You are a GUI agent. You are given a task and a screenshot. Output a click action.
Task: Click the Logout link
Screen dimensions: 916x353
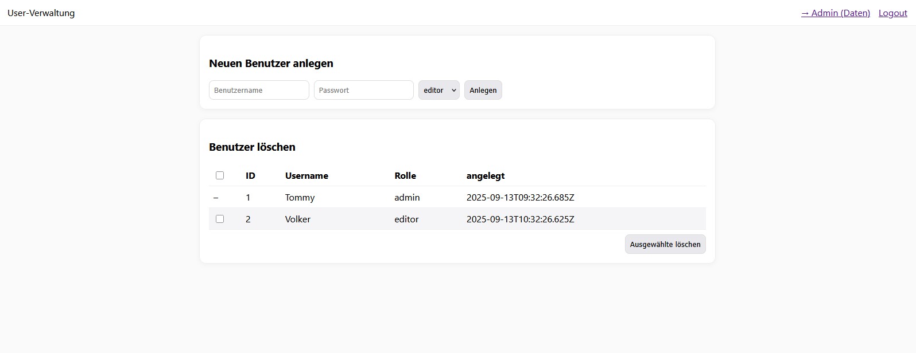pyautogui.click(x=892, y=13)
